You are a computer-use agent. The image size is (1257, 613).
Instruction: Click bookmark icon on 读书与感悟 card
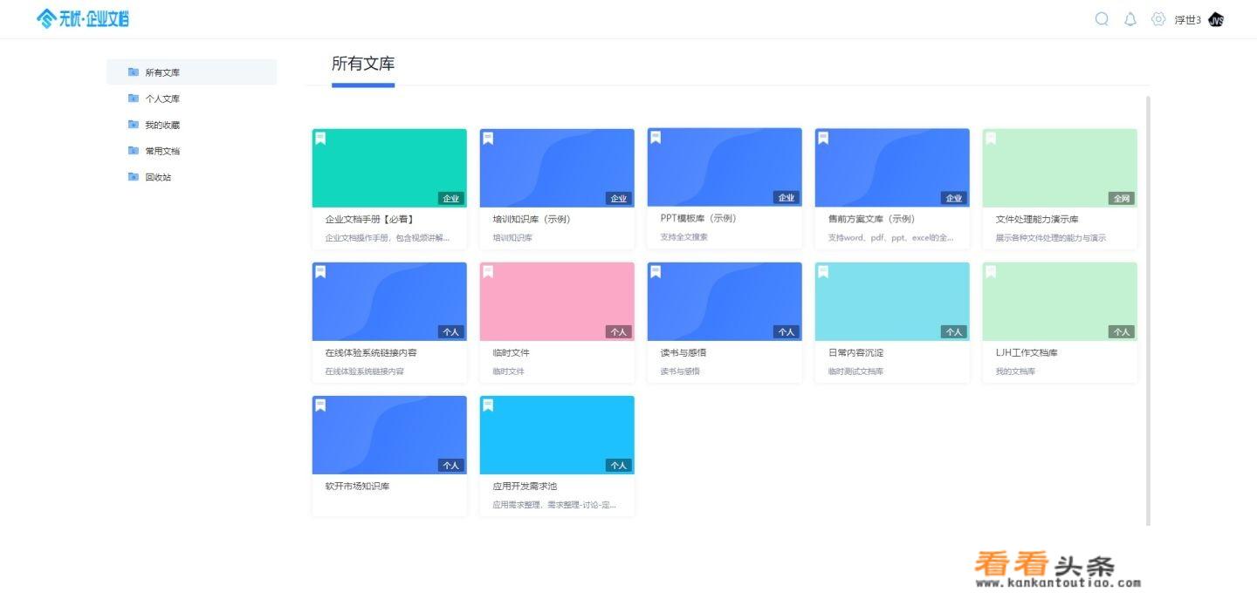656,271
